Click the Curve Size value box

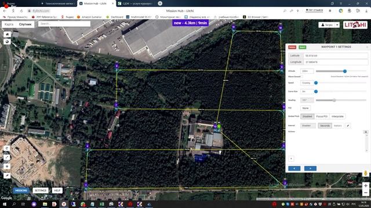[307, 91]
